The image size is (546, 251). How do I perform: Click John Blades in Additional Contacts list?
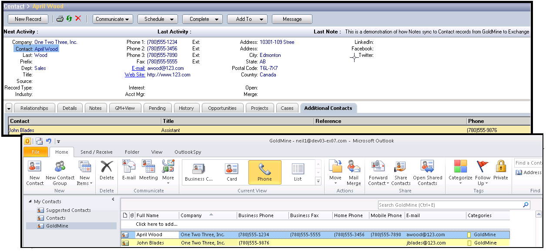(21, 130)
